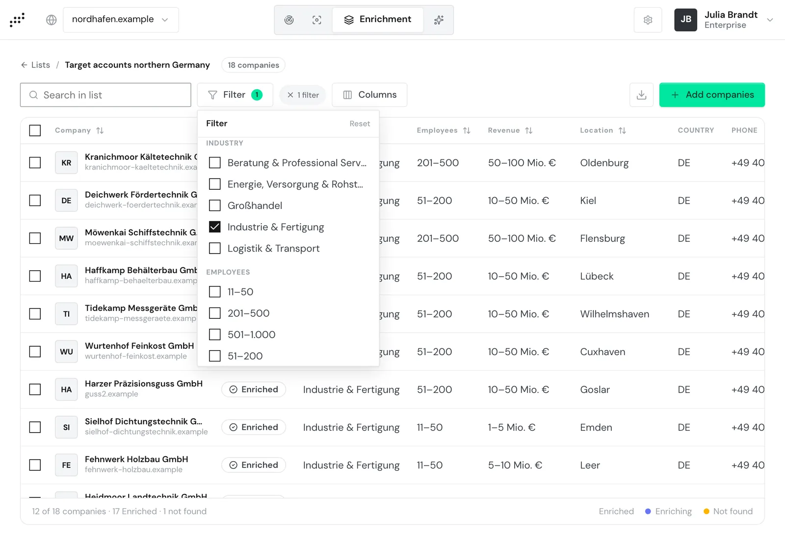Open the target radar tab icon
This screenshot has width=785, height=542.
[x=289, y=20]
